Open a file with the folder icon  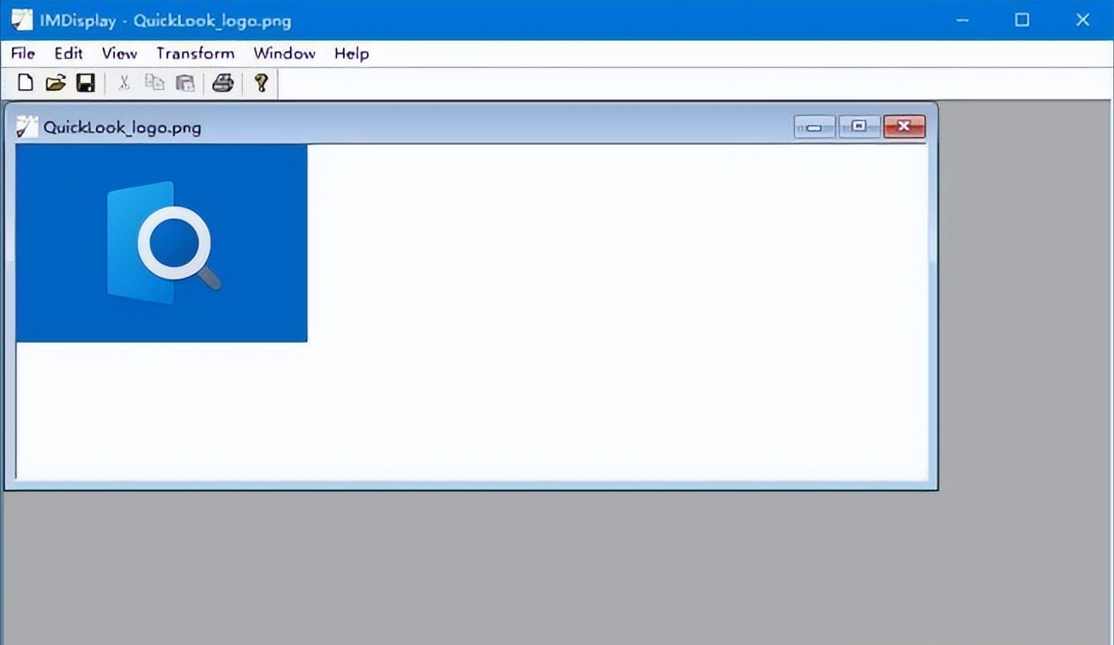point(56,83)
